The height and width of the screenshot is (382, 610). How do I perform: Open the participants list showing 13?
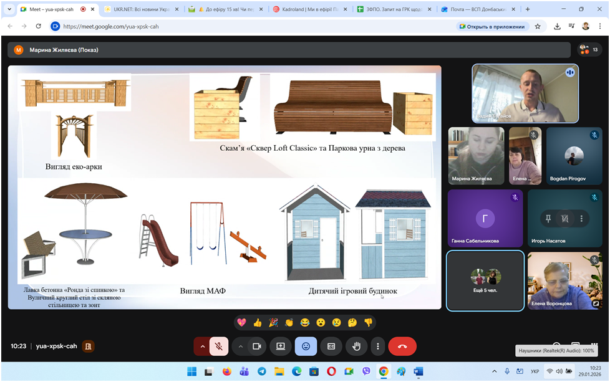point(589,50)
